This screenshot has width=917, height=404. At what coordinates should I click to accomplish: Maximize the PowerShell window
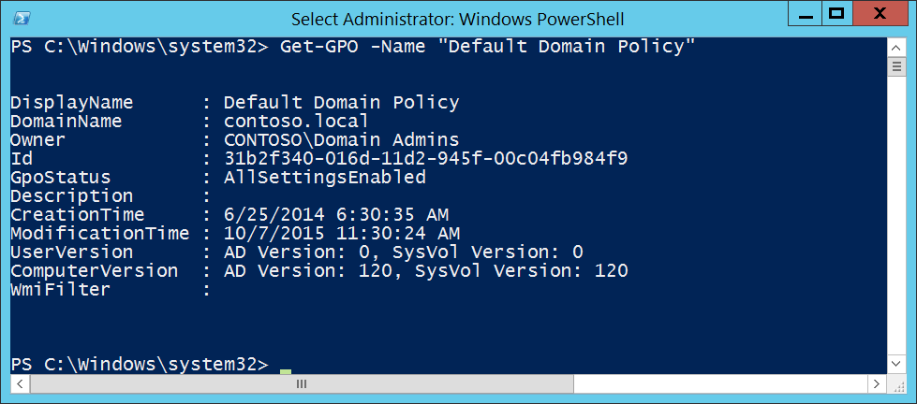837,14
